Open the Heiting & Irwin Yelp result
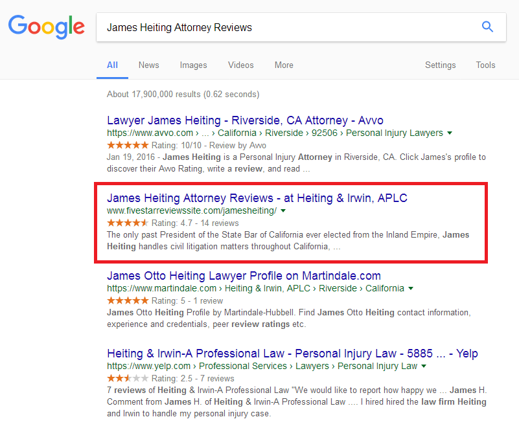Viewport: 519px width, 428px height. click(292, 354)
